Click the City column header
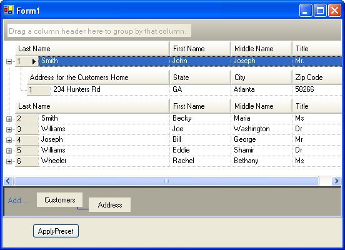This screenshot has height=250, width=345. tap(262, 77)
